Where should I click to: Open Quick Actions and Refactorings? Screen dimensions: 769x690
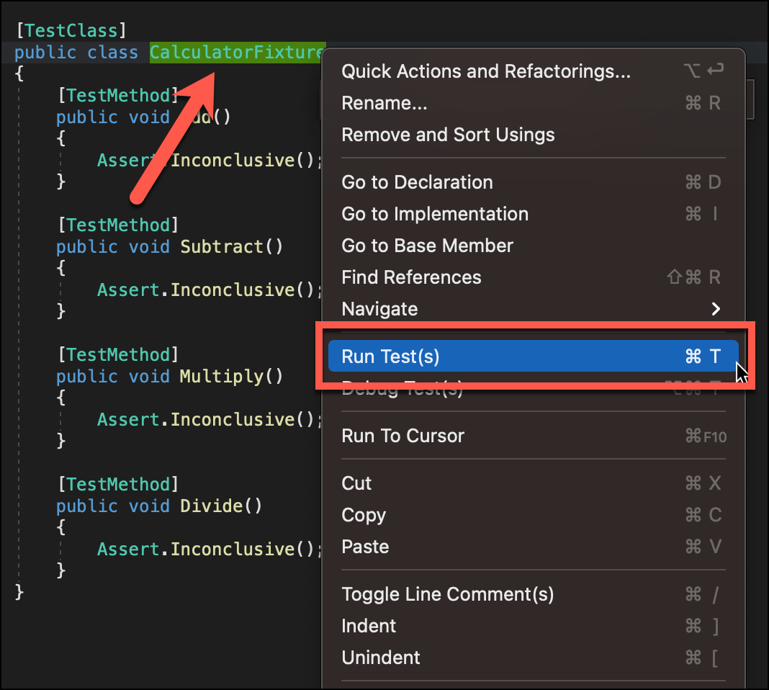coord(485,71)
